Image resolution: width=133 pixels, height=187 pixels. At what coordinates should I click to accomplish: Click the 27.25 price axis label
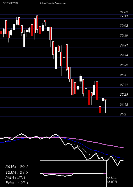tap(124, 95)
